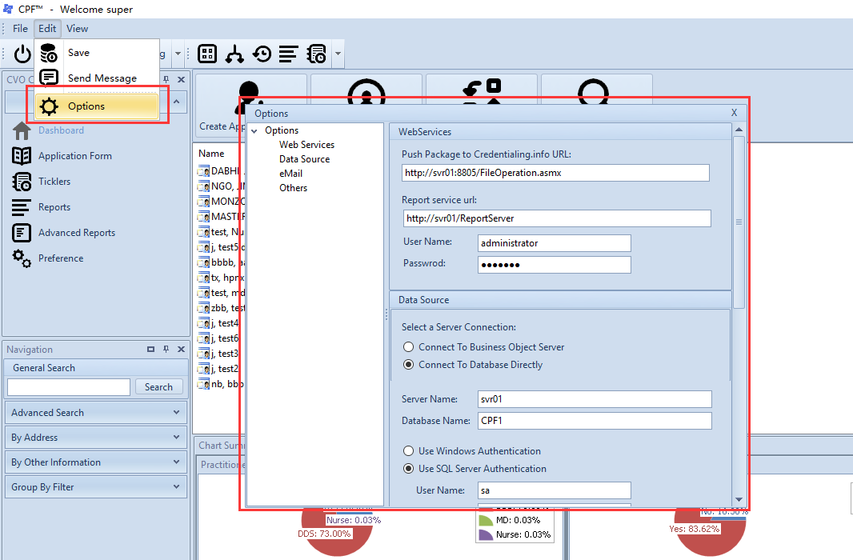
Task: Open Application Form in sidebar
Action: [x=75, y=156]
